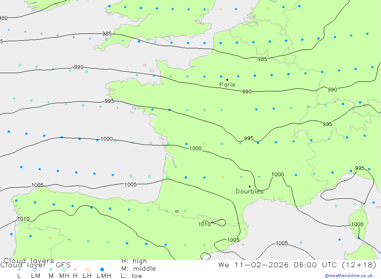This screenshot has height=279, width=381.
Task: Click the 1000 isobar label on France's Atlantic coast
Action: 195,148
